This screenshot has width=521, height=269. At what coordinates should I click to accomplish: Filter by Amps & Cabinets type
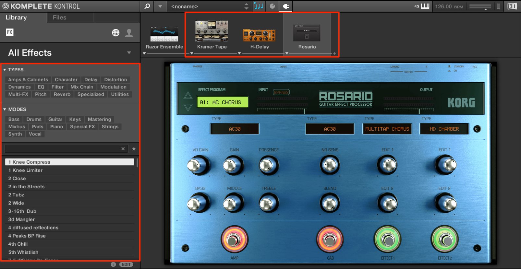pyautogui.click(x=28, y=80)
